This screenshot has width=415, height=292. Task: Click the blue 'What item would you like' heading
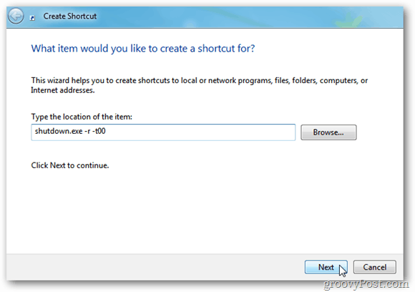tap(143, 49)
